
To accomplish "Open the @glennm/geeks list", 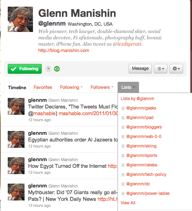I will coord(141,108).
